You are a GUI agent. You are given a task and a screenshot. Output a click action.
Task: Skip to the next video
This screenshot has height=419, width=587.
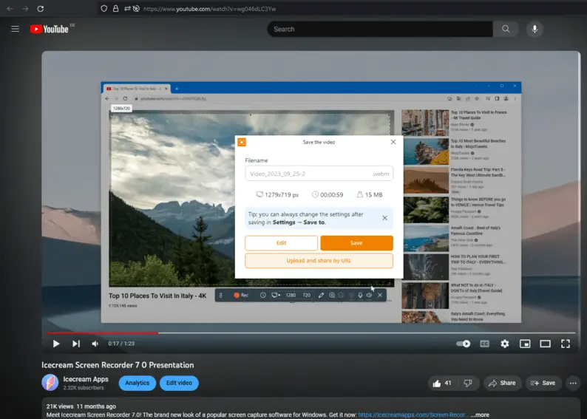click(x=76, y=344)
